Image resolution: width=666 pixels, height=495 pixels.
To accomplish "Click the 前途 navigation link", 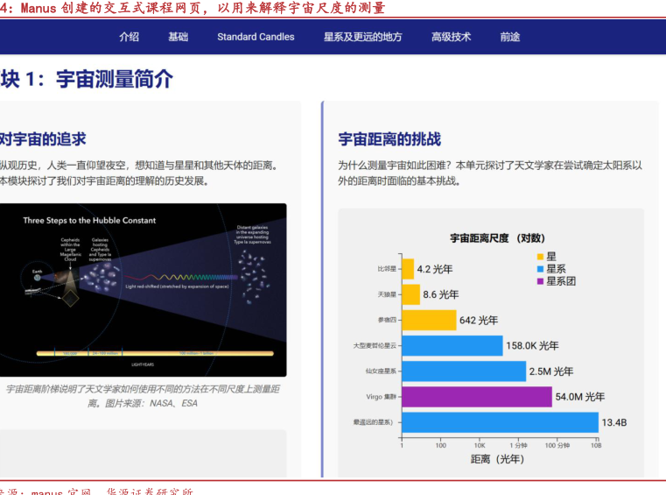I will (510, 37).
